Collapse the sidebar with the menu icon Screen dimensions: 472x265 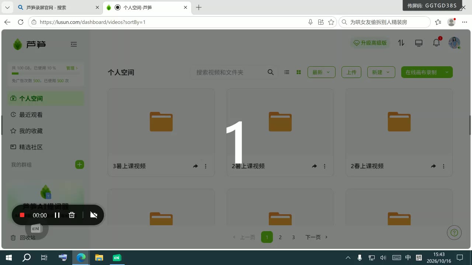pos(74,44)
